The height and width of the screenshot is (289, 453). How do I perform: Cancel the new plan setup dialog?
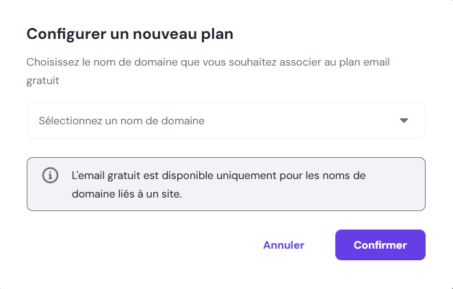[x=283, y=245]
